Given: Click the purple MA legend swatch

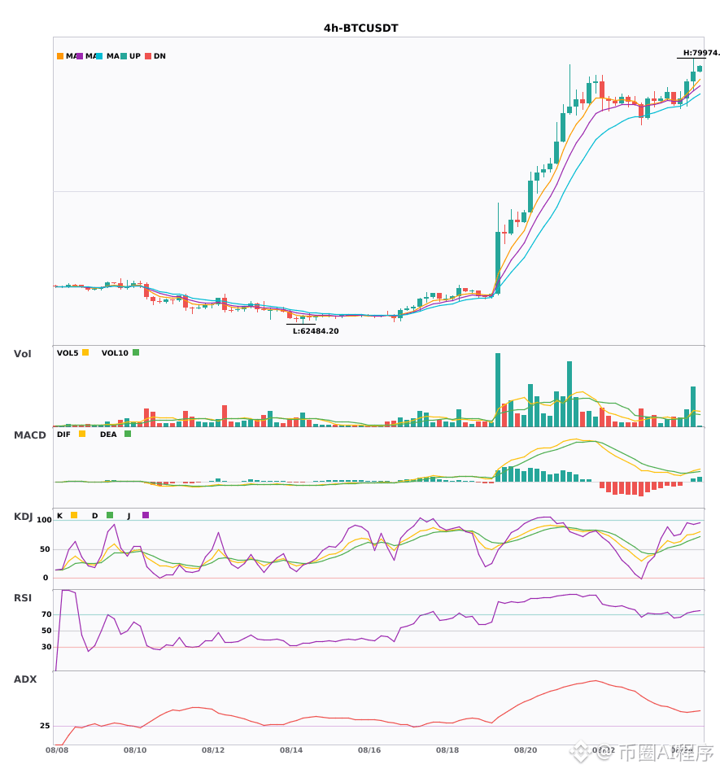Looking at the screenshot, I should click(x=80, y=56).
